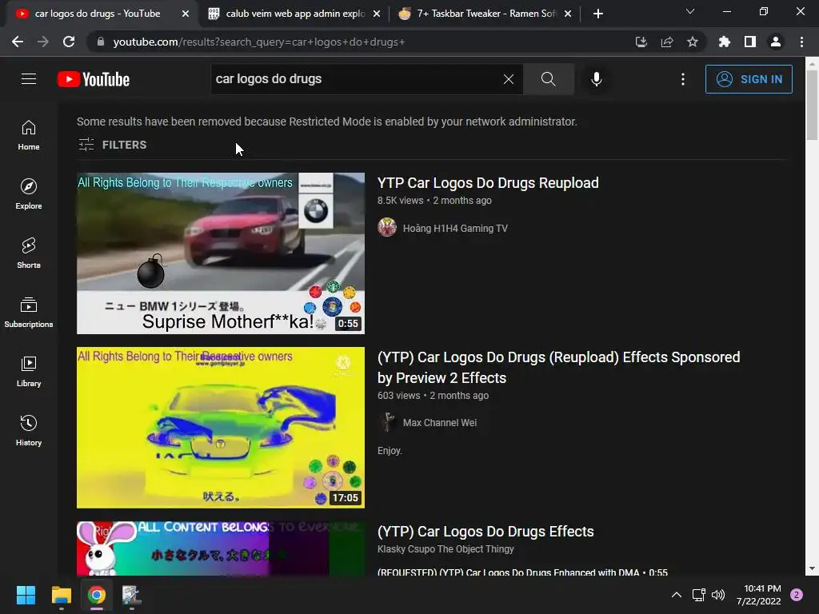Click the browser forward arrow

click(x=43, y=42)
